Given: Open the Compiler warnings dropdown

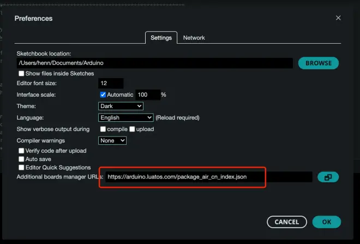Looking at the screenshot, I should (112, 140).
